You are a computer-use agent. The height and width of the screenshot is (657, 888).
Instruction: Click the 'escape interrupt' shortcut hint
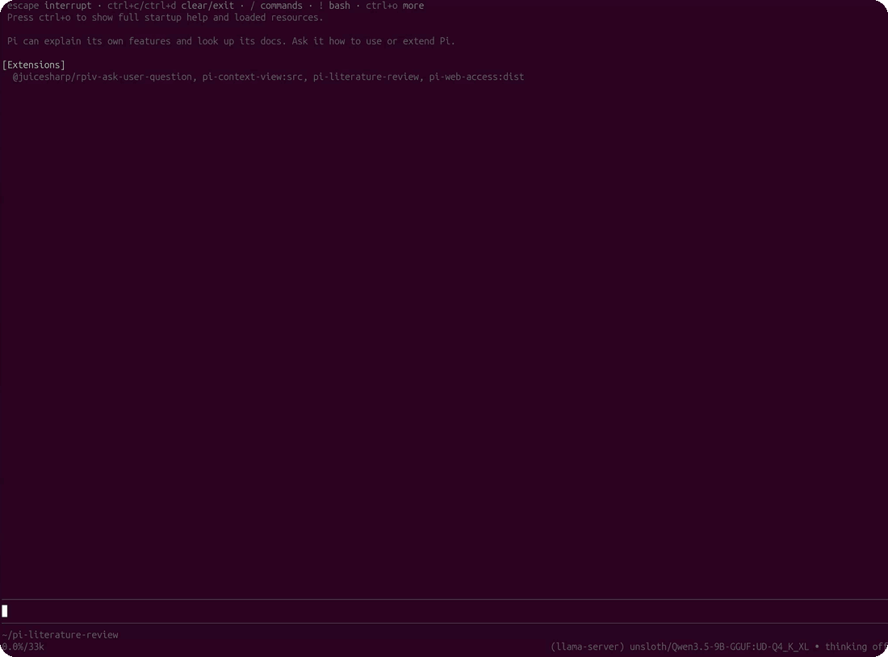pos(48,6)
